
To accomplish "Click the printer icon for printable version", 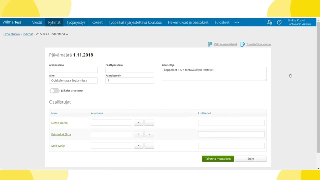I will coord(242,44).
